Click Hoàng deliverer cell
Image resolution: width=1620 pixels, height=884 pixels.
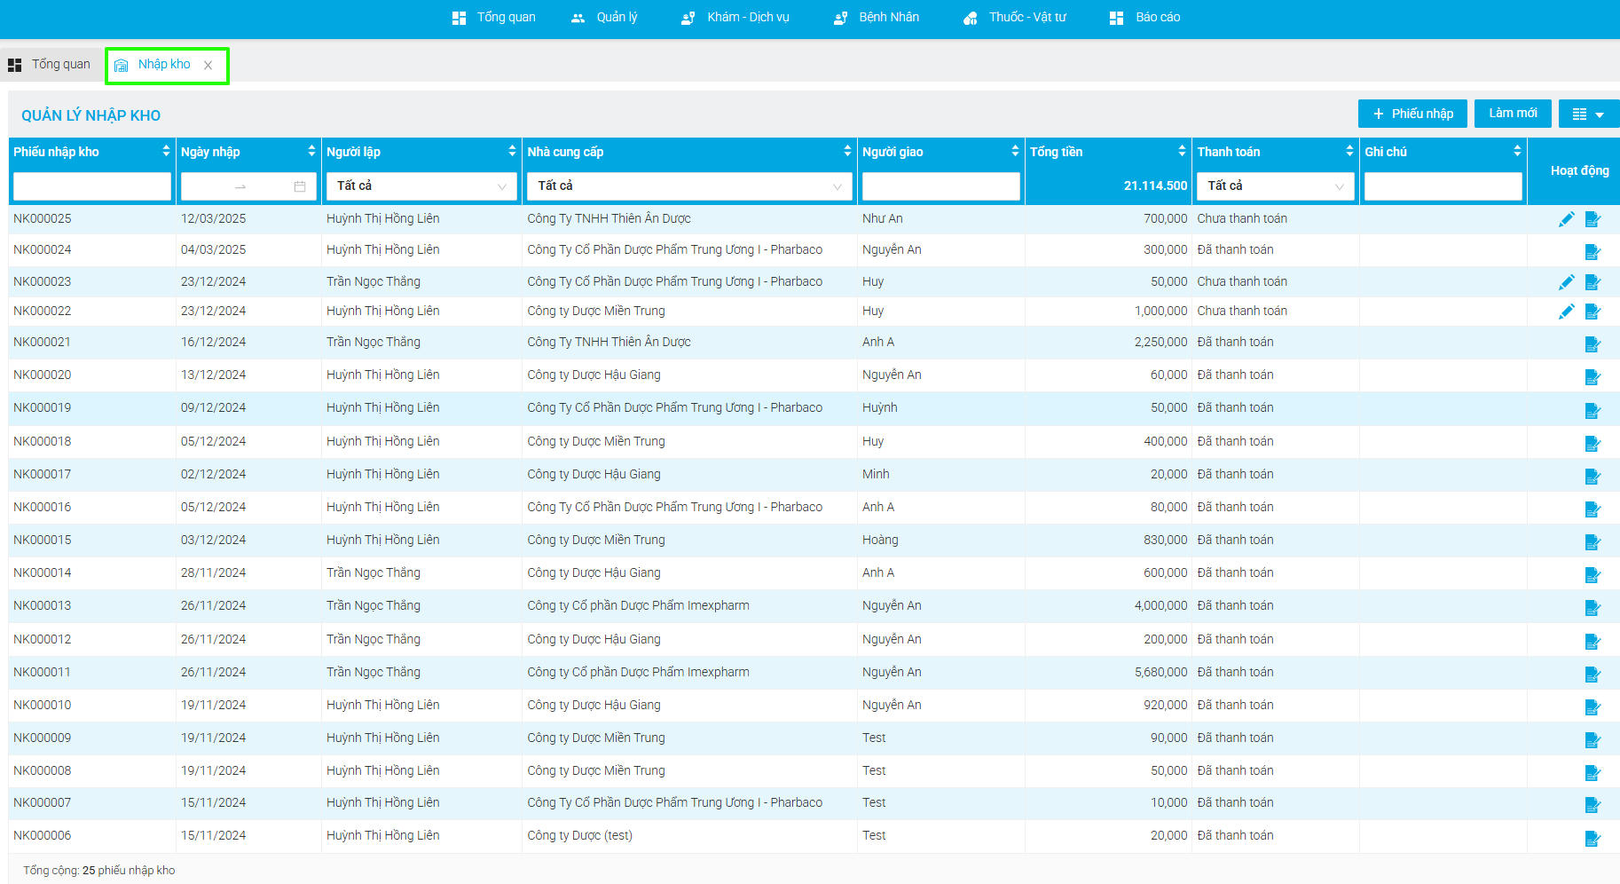(880, 541)
